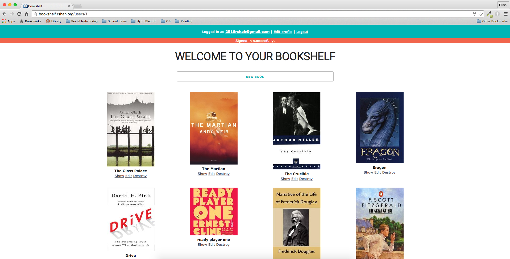Viewport: 510px width, 259px height.
Task: Click the grey plus extension icon
Action: point(497,14)
